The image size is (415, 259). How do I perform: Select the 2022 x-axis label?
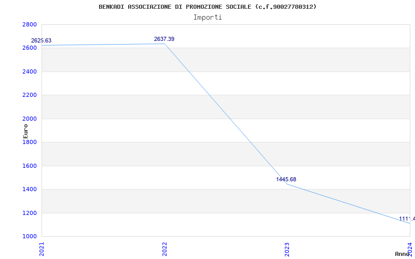click(164, 249)
